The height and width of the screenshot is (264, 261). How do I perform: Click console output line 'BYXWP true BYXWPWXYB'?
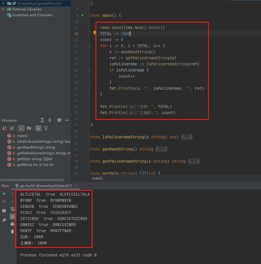click(x=46, y=200)
